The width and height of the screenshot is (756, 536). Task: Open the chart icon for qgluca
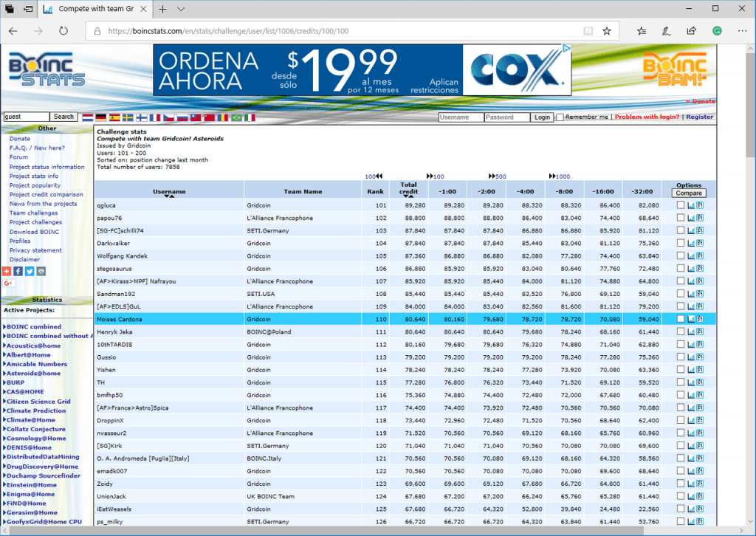[x=691, y=205]
